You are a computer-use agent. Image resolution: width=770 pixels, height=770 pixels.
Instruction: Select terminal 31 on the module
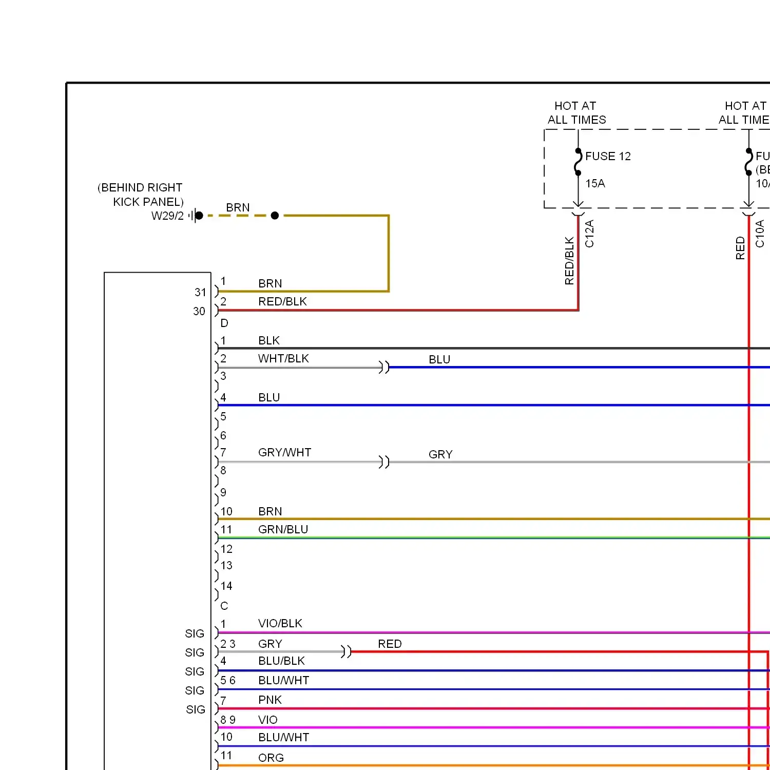(200, 292)
